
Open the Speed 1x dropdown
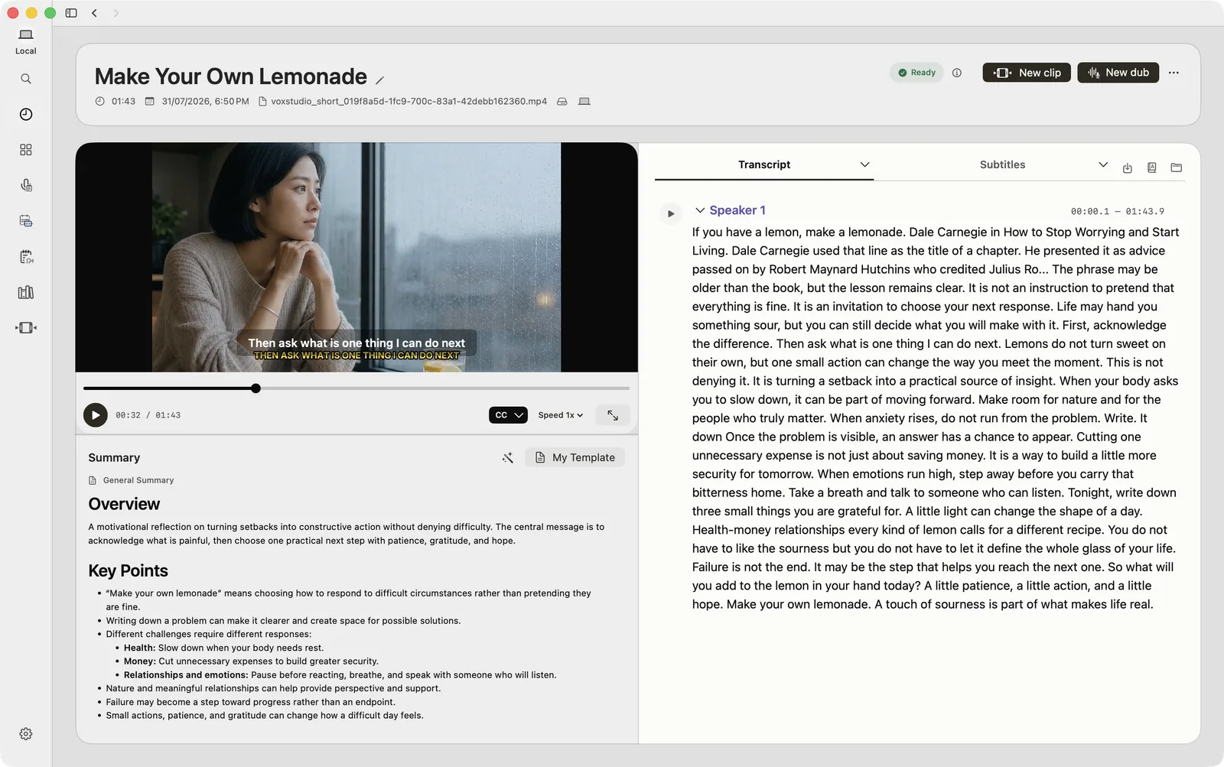pos(561,415)
